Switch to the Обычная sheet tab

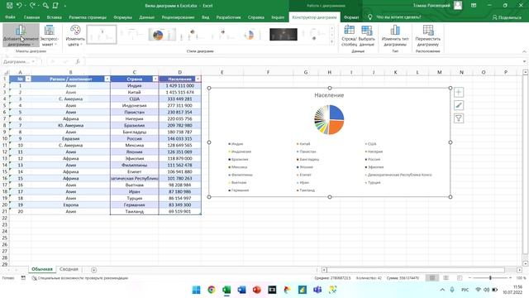pos(42,269)
